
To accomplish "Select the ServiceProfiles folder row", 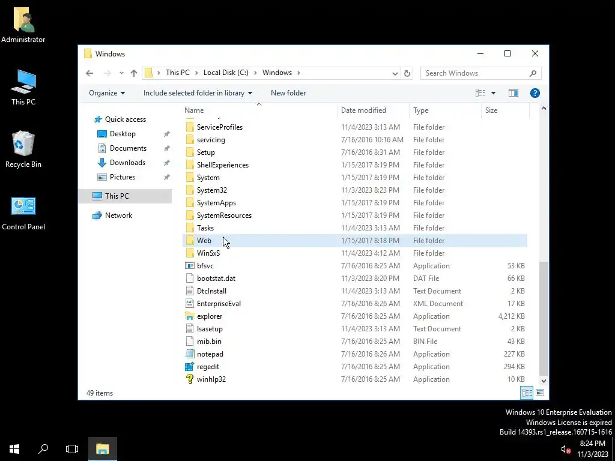I will [x=355, y=127].
